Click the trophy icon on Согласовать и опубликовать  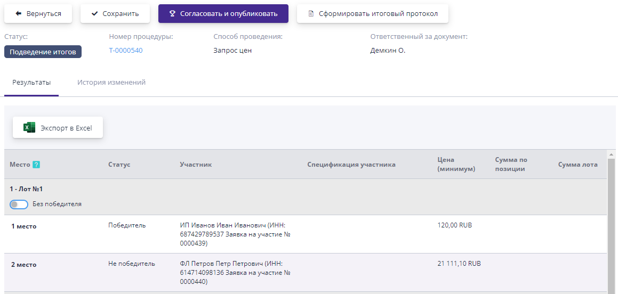pos(172,14)
